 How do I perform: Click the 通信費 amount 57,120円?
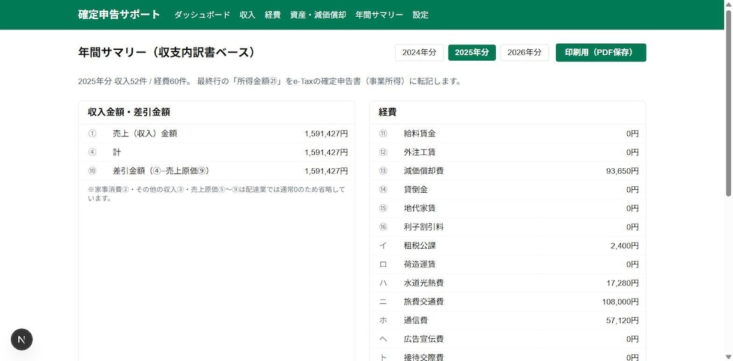[622, 320]
